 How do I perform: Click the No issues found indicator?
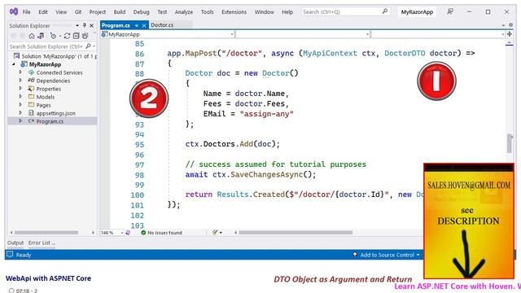pos(162,233)
